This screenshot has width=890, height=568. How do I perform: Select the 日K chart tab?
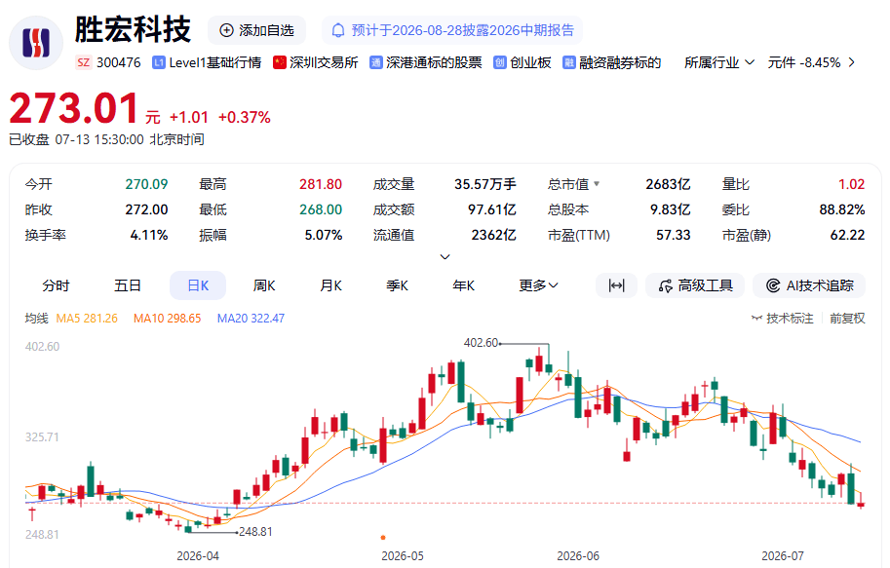pos(198,285)
